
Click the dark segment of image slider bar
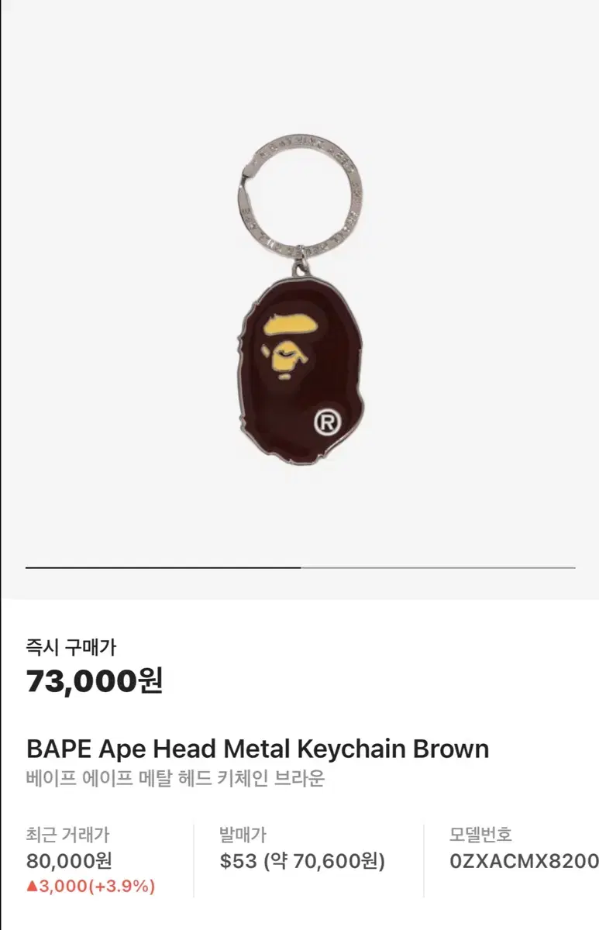pos(163,567)
